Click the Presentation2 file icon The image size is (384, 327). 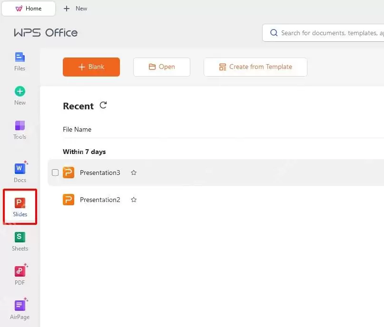pos(69,200)
